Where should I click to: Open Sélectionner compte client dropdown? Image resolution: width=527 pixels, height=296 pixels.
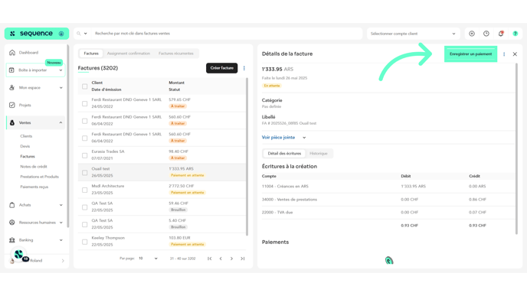coord(413,34)
